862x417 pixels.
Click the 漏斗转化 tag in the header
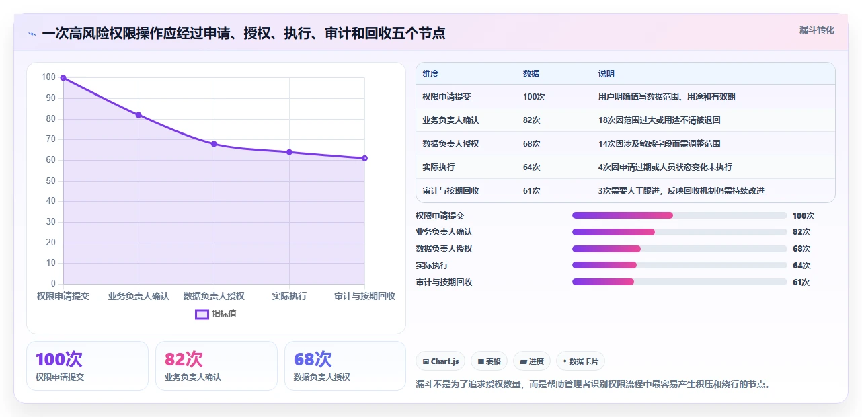click(817, 30)
